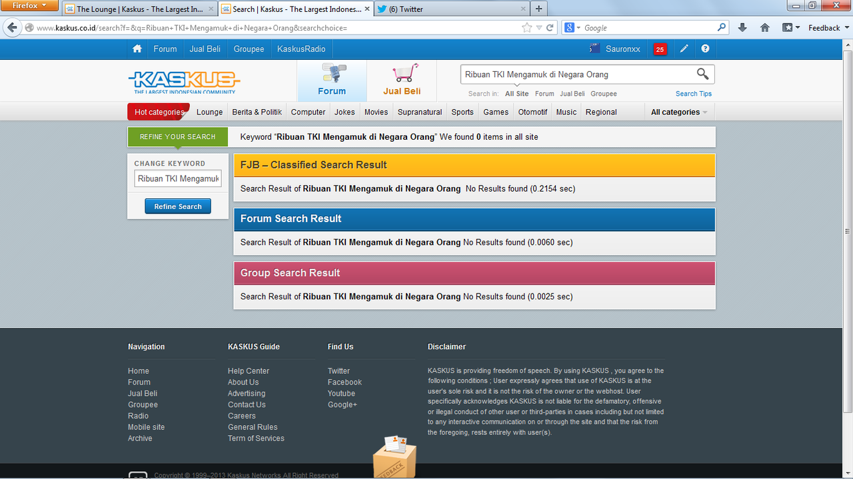Click the Refine Search button
The image size is (853, 479).
click(x=178, y=206)
